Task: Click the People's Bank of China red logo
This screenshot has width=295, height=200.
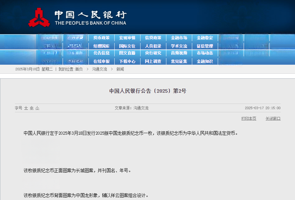Action: [39, 17]
